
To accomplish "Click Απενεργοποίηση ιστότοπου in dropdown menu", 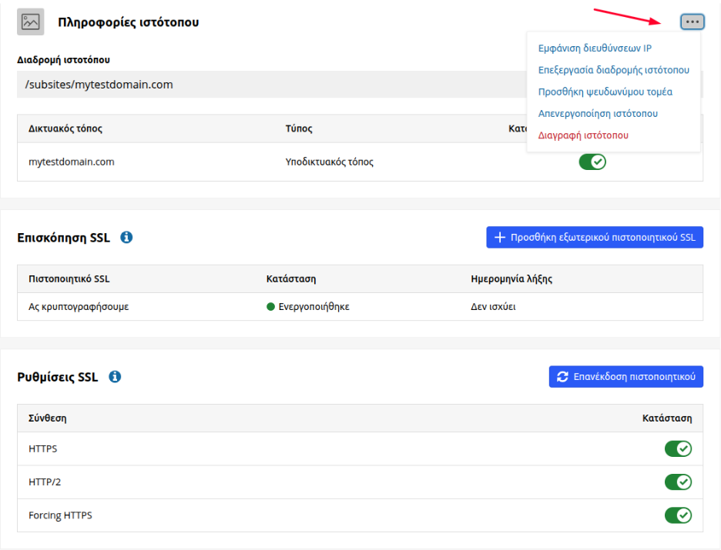I will point(598,113).
